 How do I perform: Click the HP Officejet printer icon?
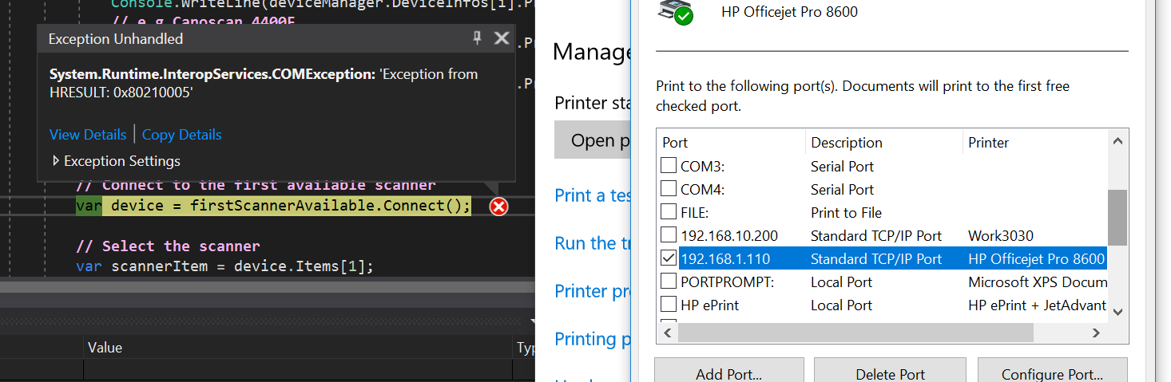point(676,11)
